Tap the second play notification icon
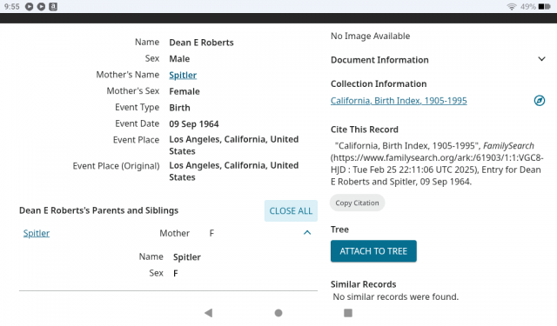 pos(41,6)
